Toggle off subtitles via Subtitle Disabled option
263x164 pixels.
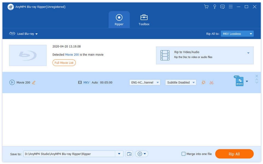click(x=181, y=82)
